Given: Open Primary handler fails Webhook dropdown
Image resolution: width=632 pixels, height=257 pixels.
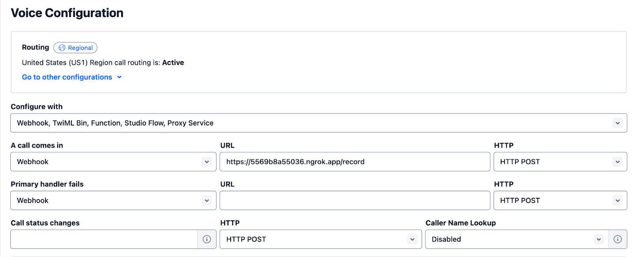Looking at the screenshot, I should [113, 201].
